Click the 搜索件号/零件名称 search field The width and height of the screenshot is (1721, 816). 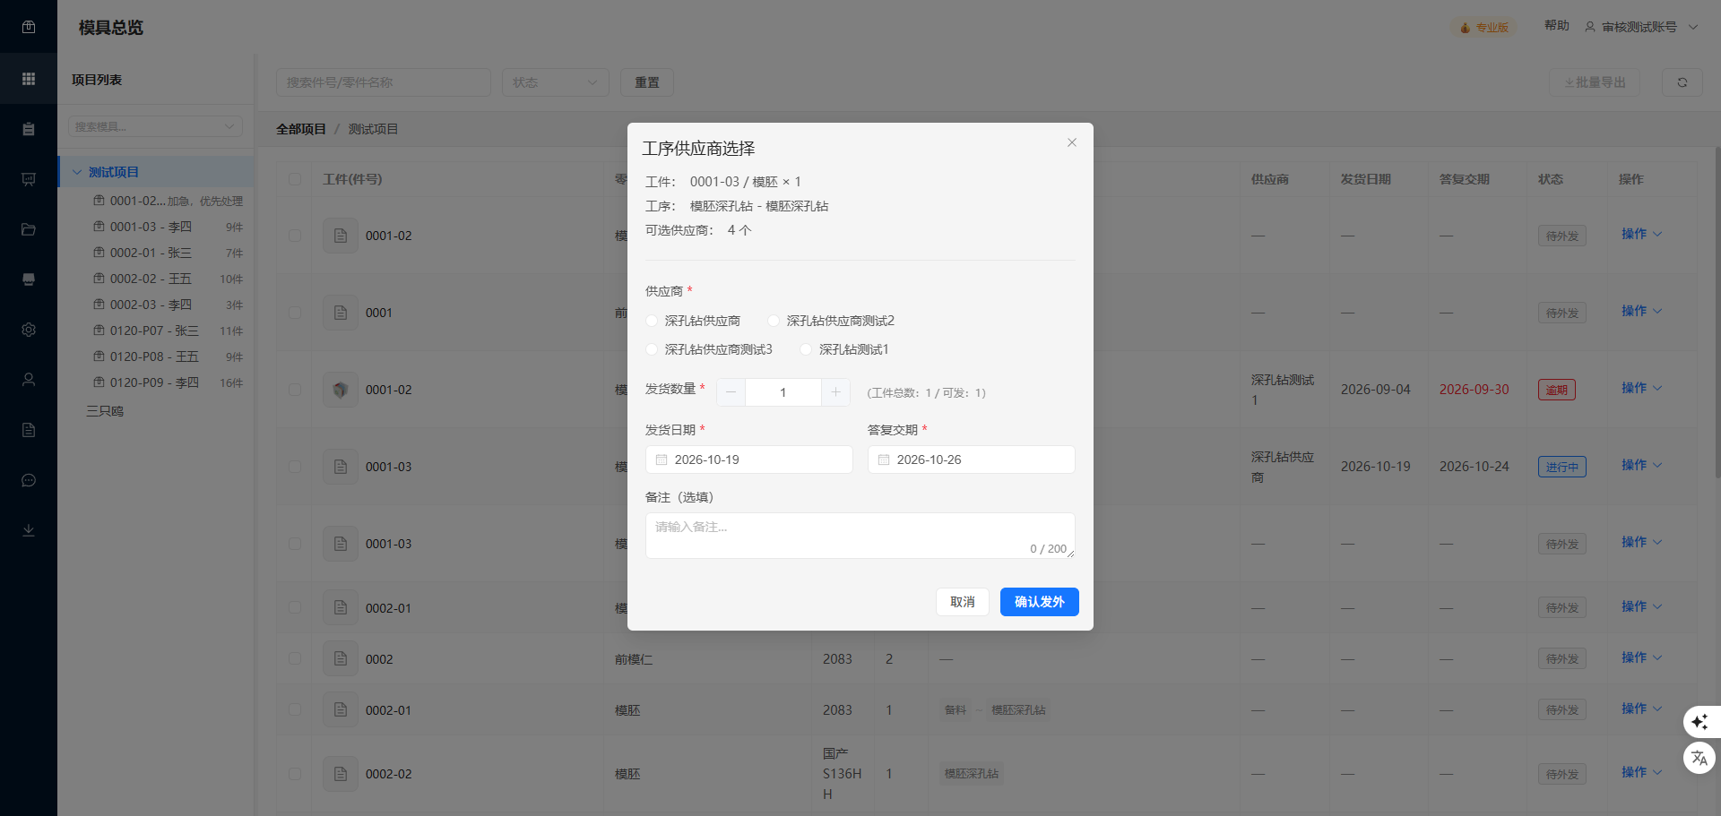(384, 82)
